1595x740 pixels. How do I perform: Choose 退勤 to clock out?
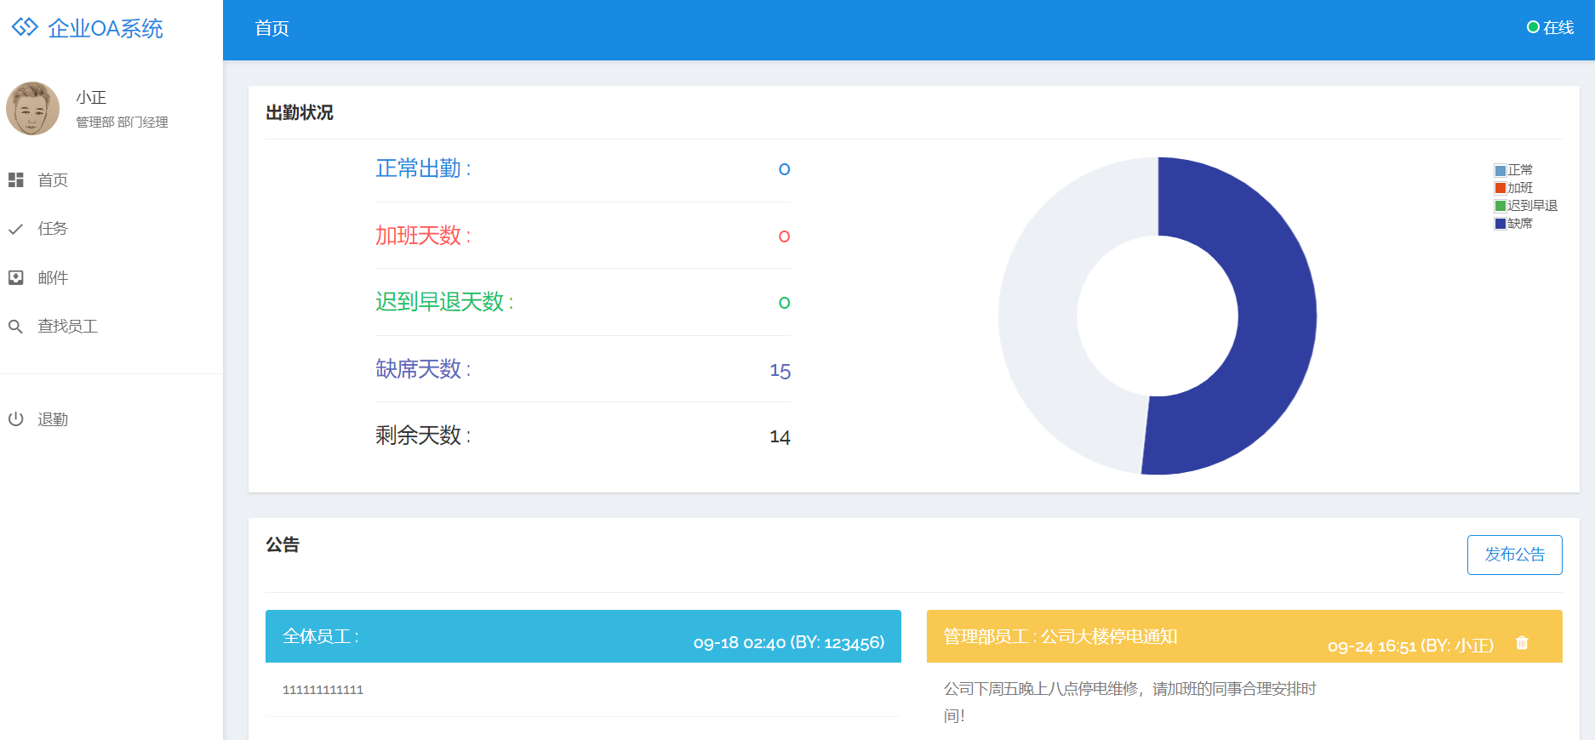click(x=111, y=418)
